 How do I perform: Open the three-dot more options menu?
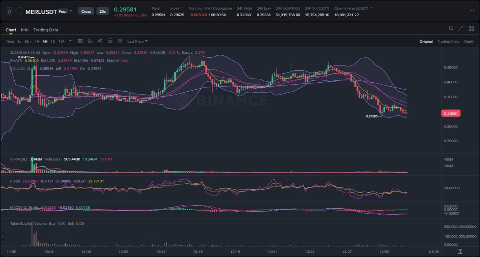coord(472,11)
